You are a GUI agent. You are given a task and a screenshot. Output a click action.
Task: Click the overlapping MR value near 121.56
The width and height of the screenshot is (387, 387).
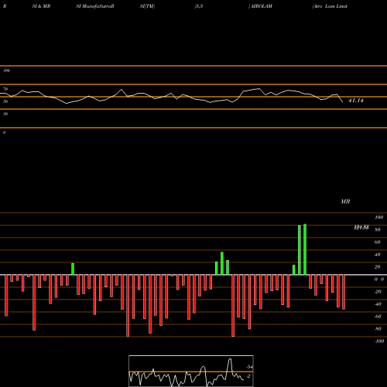coord(361,228)
